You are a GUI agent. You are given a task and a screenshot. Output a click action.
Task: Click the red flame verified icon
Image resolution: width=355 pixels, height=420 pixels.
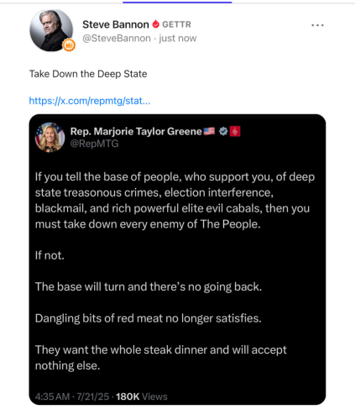(156, 24)
